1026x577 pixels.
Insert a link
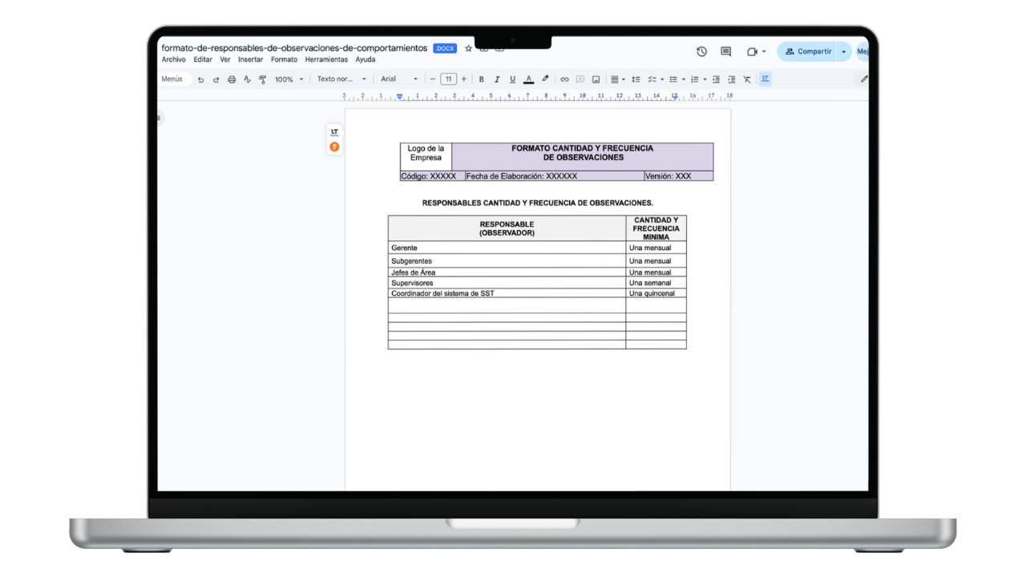564,79
